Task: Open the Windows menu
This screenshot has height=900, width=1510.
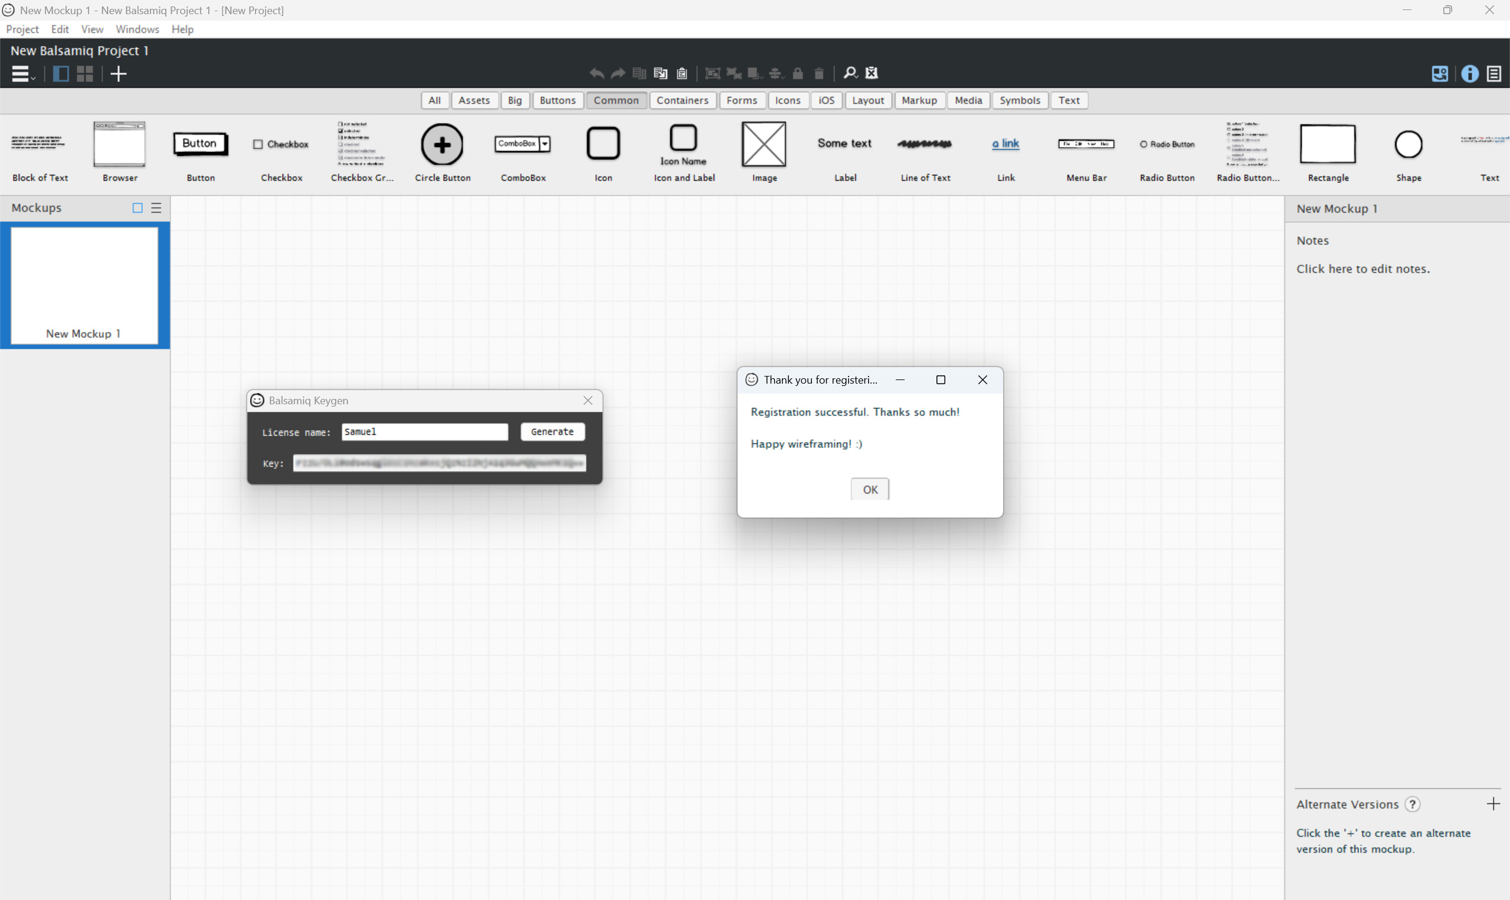Action: (x=137, y=29)
